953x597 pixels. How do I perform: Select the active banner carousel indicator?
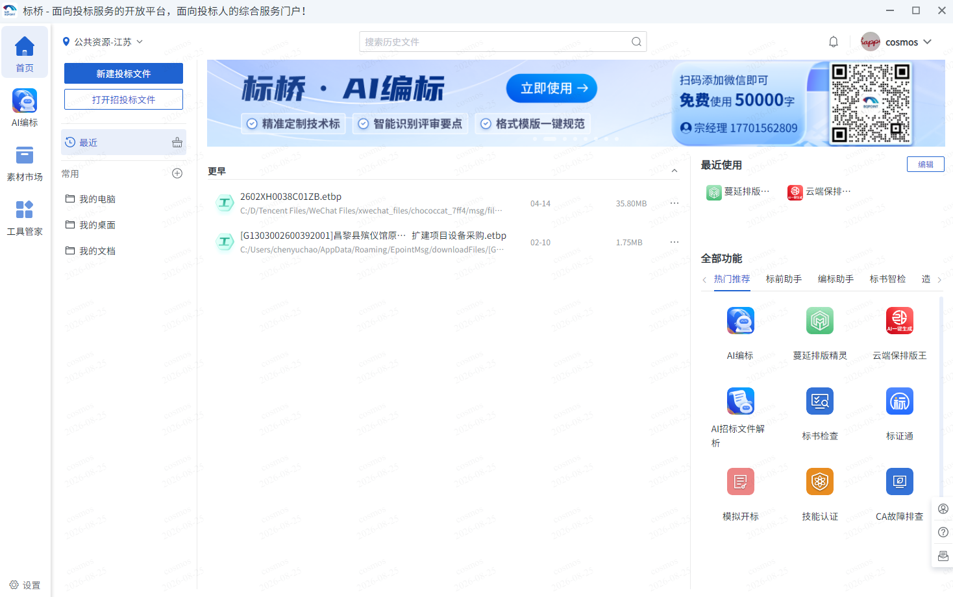pos(550,139)
